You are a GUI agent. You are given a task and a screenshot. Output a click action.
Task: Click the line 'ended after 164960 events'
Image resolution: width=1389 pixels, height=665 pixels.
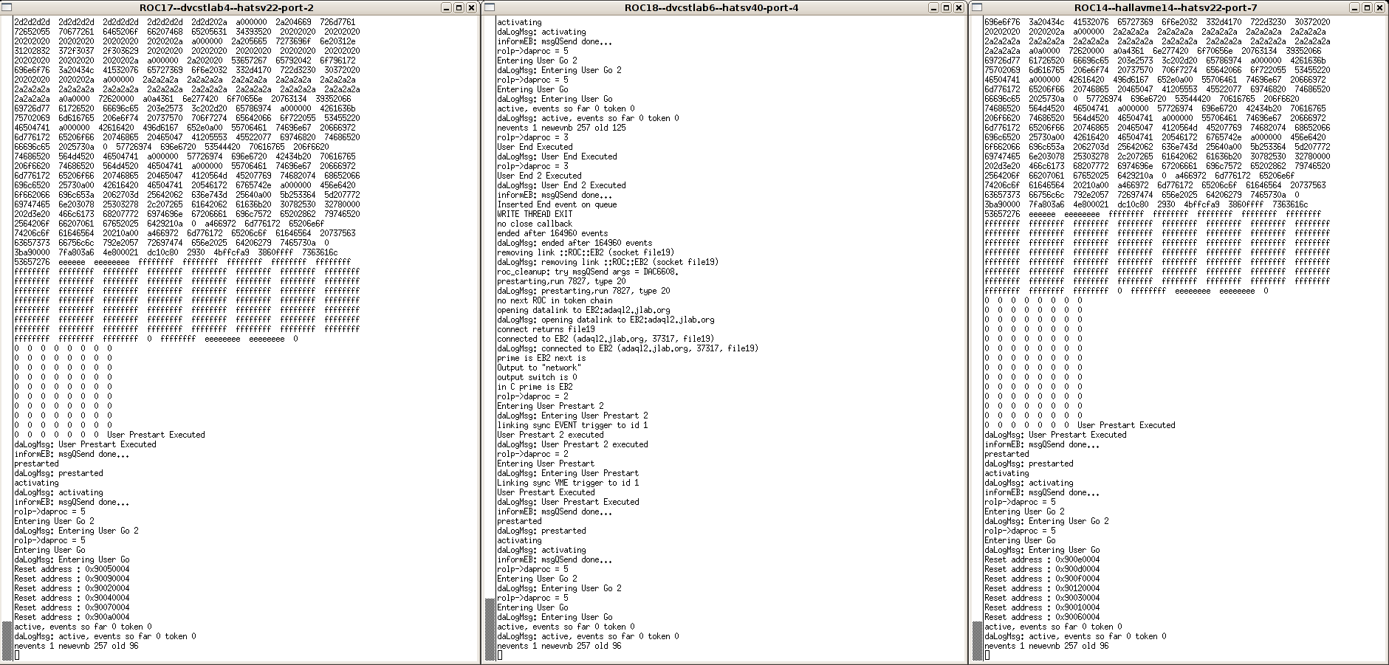552,233
